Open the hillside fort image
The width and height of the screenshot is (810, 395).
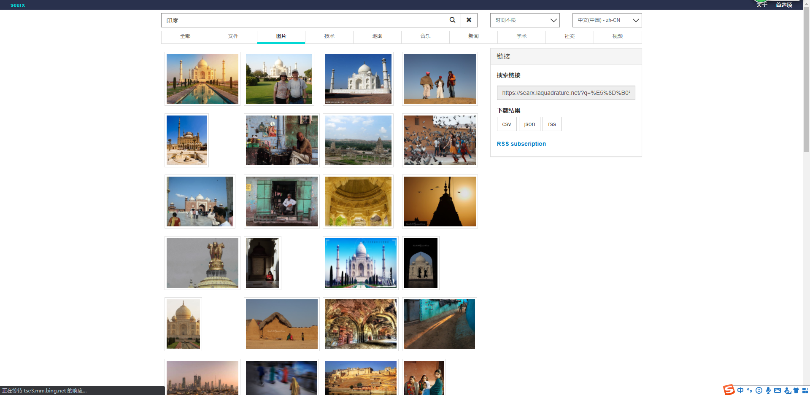[x=361, y=378]
